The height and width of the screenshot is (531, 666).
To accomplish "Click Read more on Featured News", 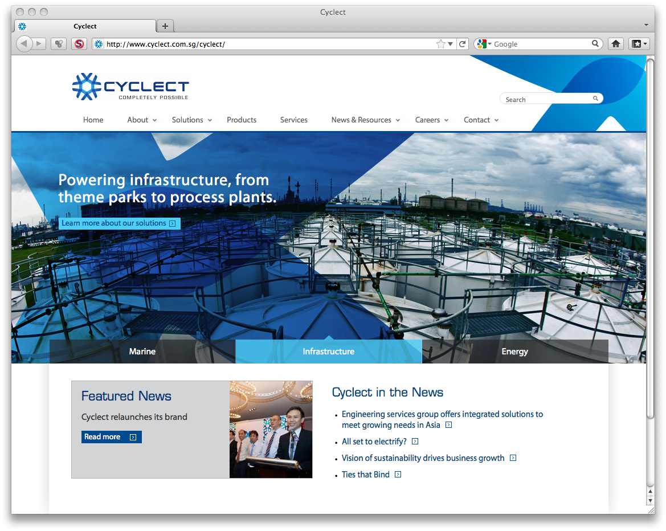I will click(111, 437).
